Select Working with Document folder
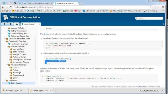The image size is (168, 94). [22, 60]
